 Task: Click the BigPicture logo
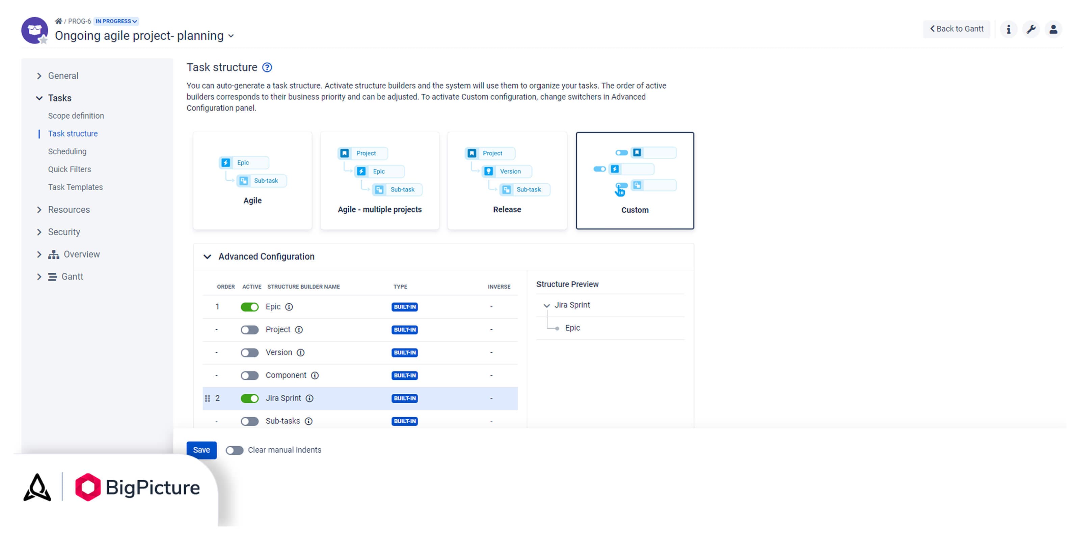click(x=137, y=487)
